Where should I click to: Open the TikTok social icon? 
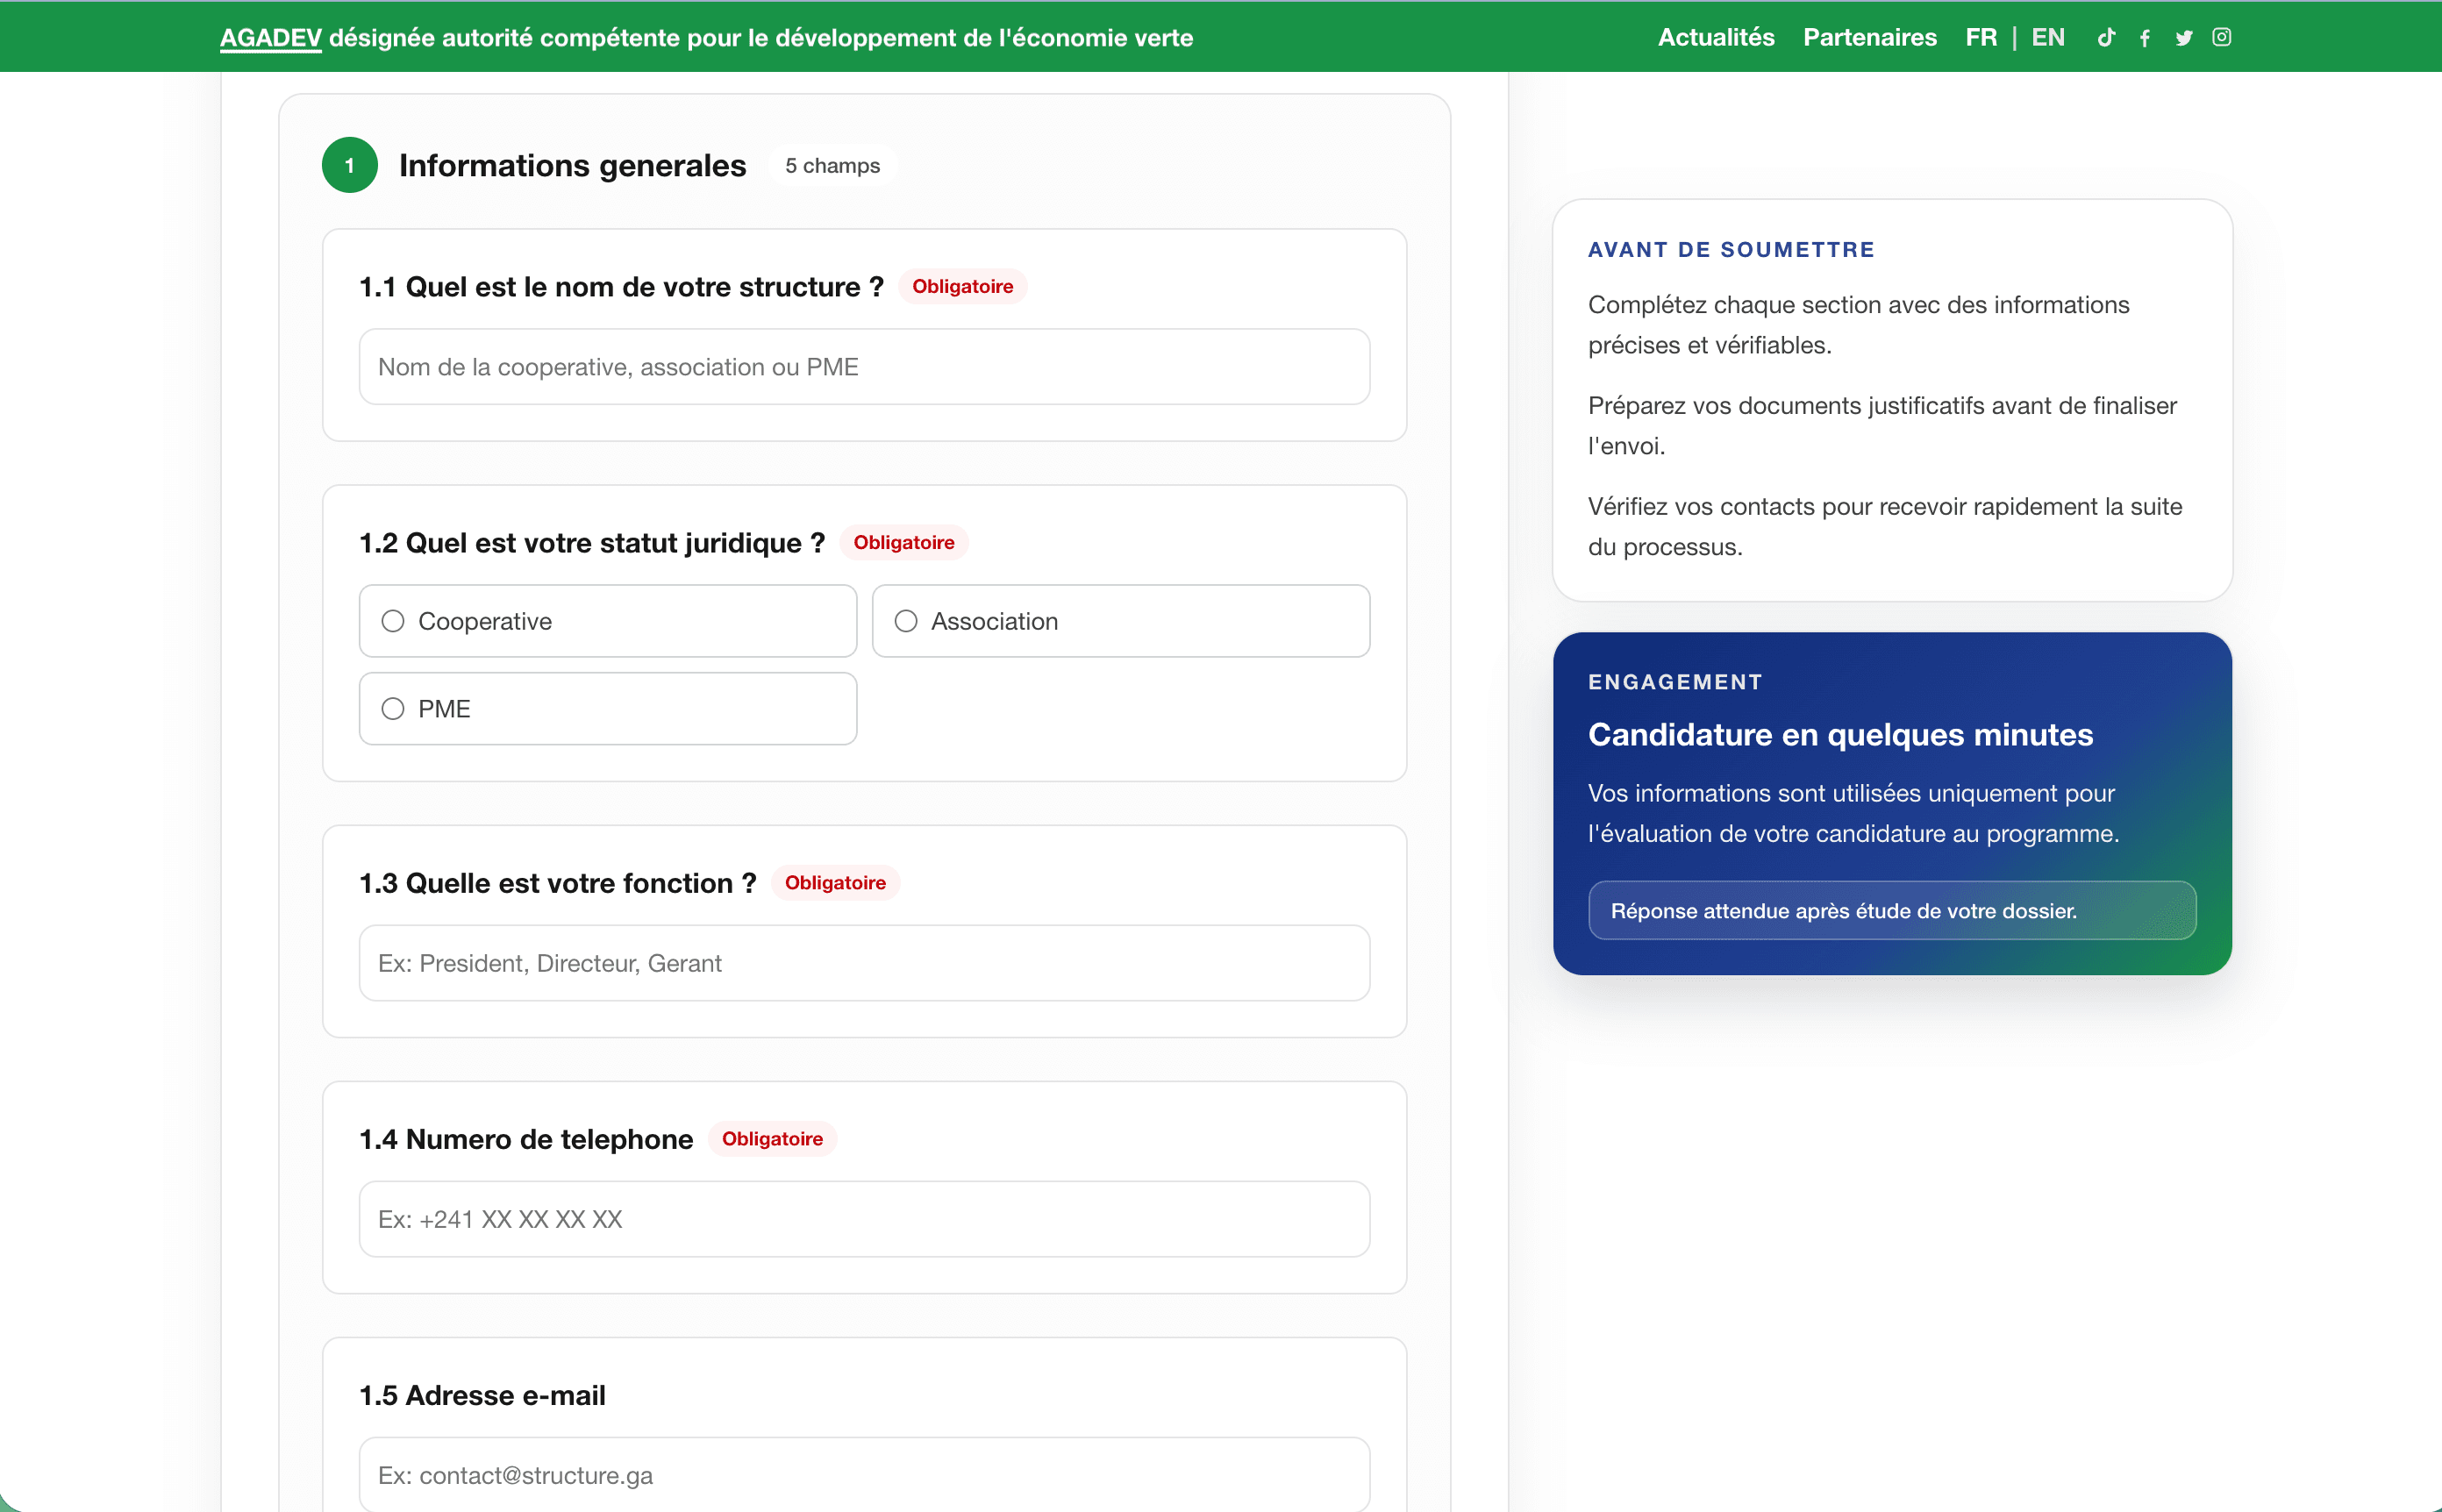tap(2106, 38)
